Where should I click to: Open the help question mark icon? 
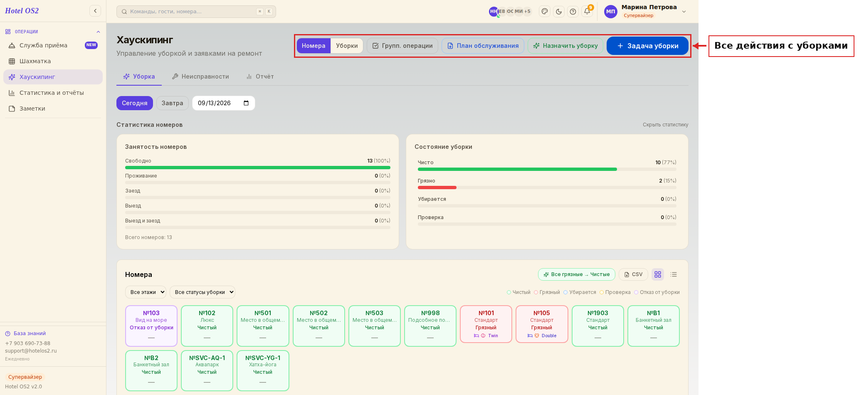(x=573, y=12)
